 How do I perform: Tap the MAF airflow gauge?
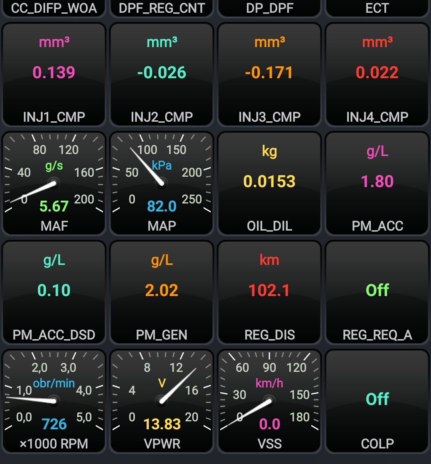[54, 184]
